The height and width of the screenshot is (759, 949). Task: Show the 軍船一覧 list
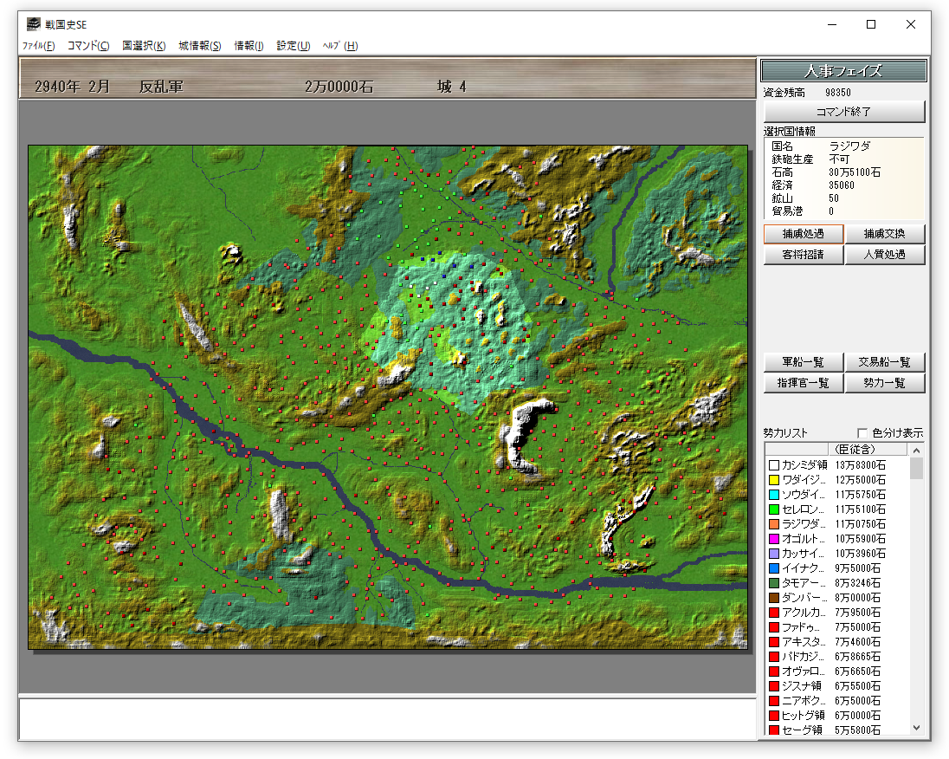click(x=802, y=362)
